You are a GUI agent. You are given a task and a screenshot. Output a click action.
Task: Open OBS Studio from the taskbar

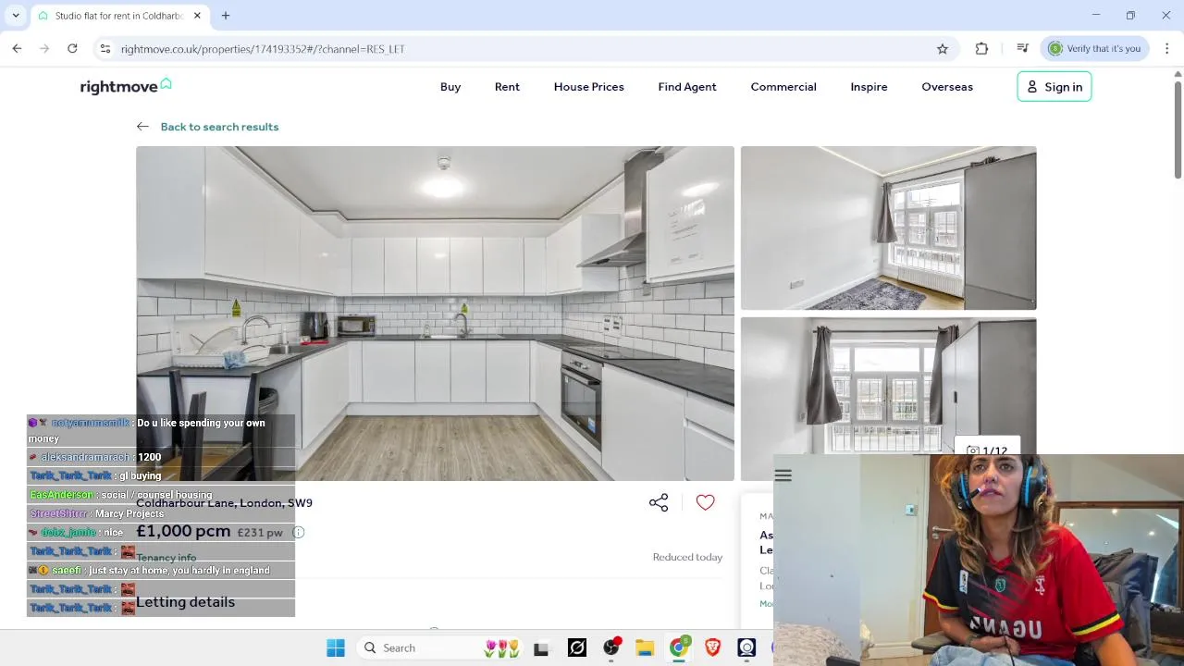[611, 648]
